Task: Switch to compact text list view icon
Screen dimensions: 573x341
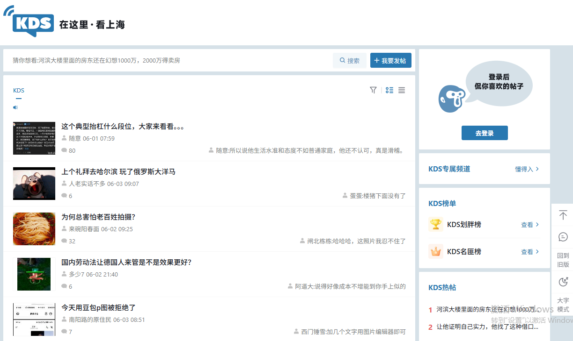Action: (402, 90)
